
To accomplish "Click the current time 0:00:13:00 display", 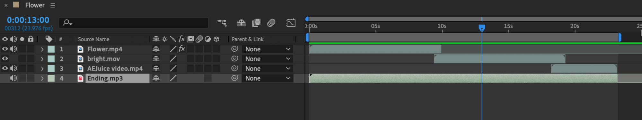I will [x=28, y=20].
